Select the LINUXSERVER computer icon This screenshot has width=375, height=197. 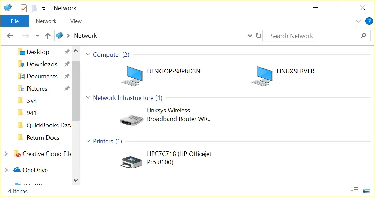262,76
